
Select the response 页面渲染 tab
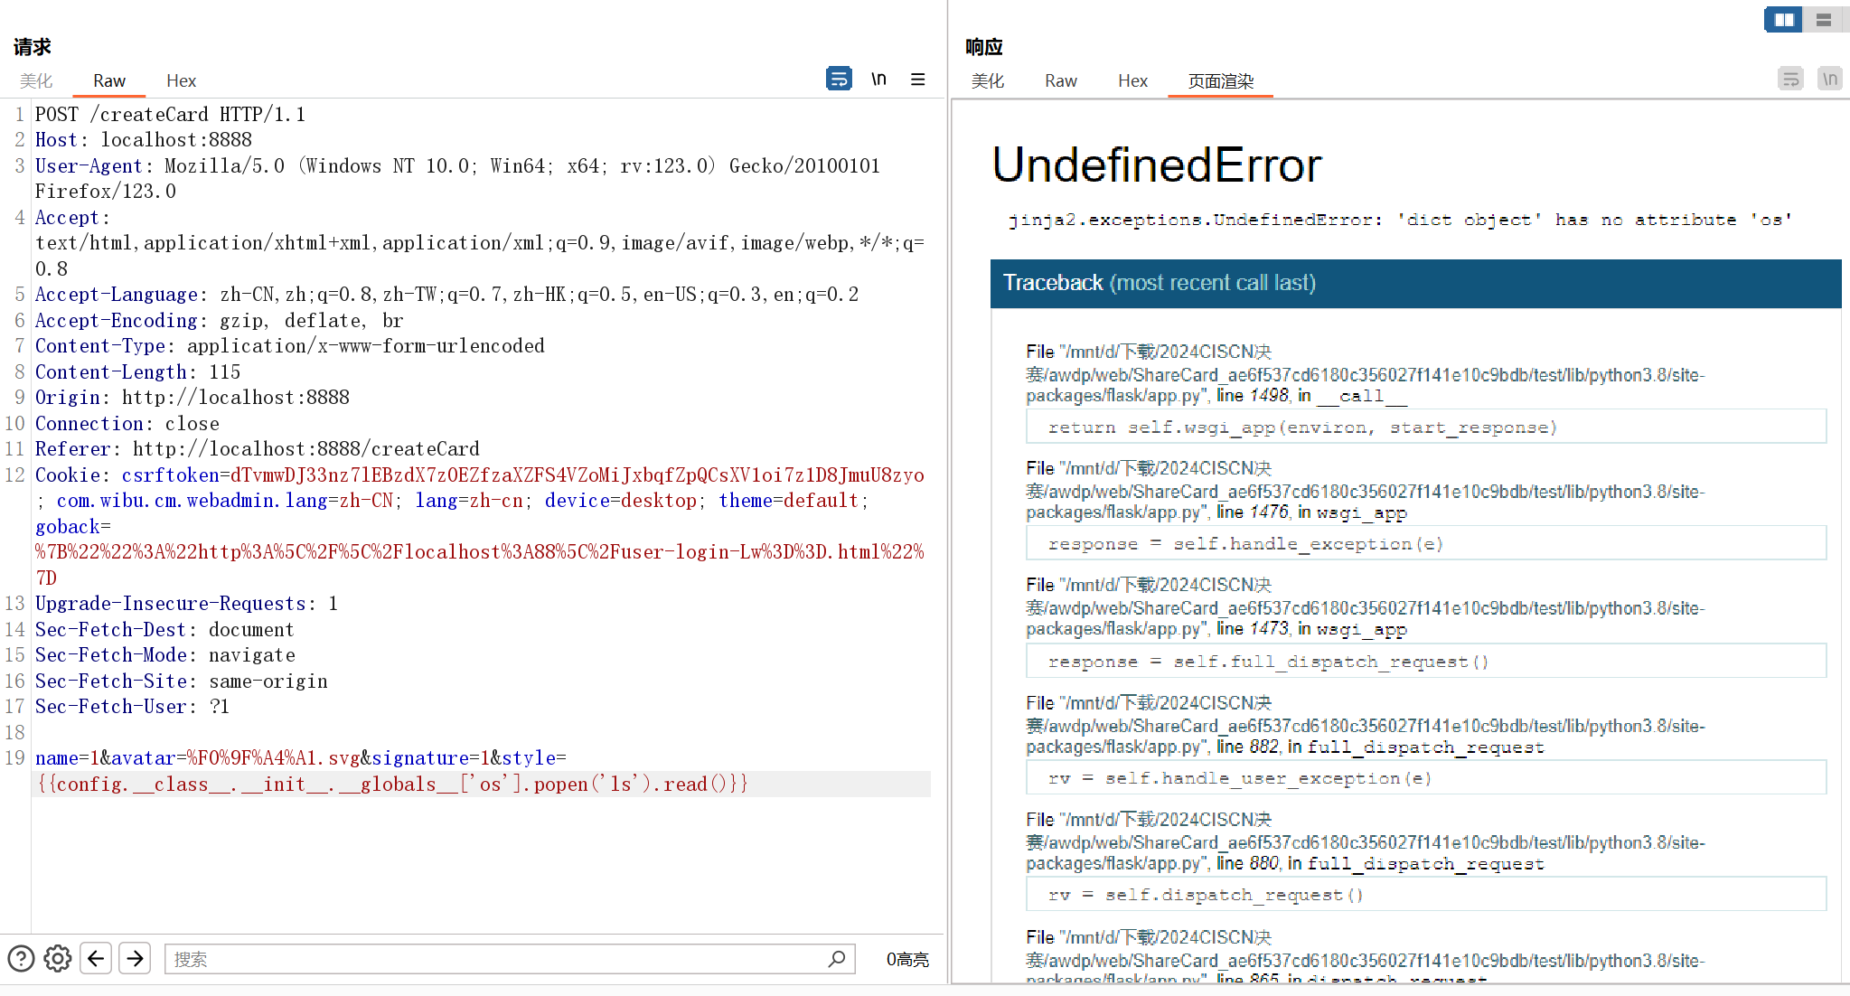(1221, 81)
